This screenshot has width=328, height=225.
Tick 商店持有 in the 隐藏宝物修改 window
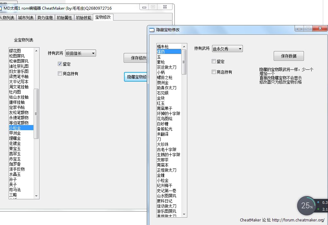click(x=214, y=72)
